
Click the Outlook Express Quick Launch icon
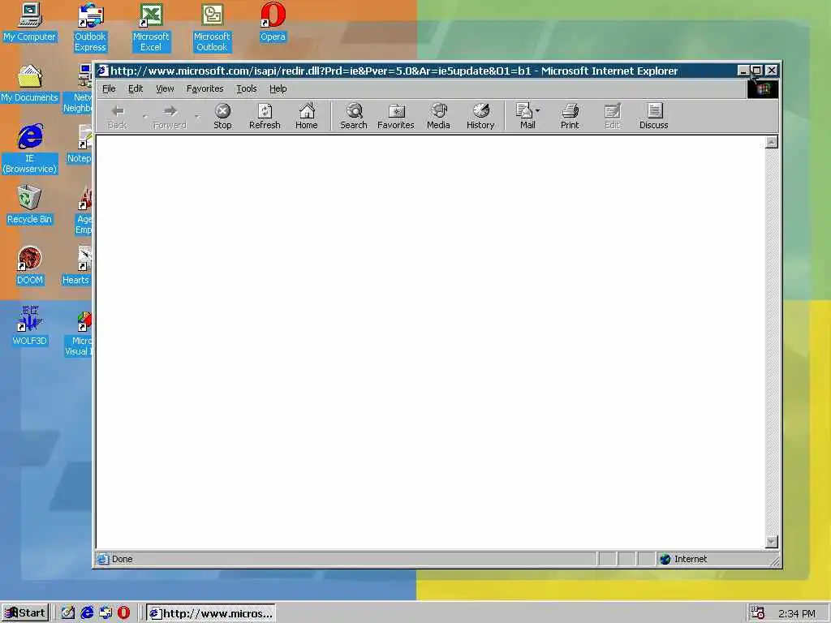click(105, 613)
